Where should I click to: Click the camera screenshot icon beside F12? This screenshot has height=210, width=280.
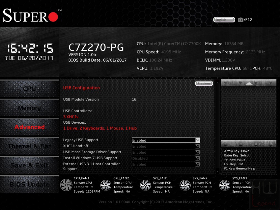point(241,20)
